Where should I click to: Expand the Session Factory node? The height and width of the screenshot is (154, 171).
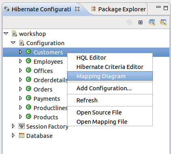[x=13, y=126]
